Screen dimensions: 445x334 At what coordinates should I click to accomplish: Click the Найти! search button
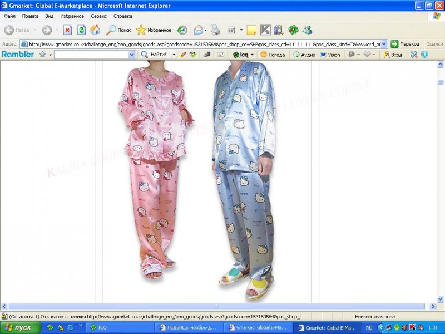(x=155, y=55)
